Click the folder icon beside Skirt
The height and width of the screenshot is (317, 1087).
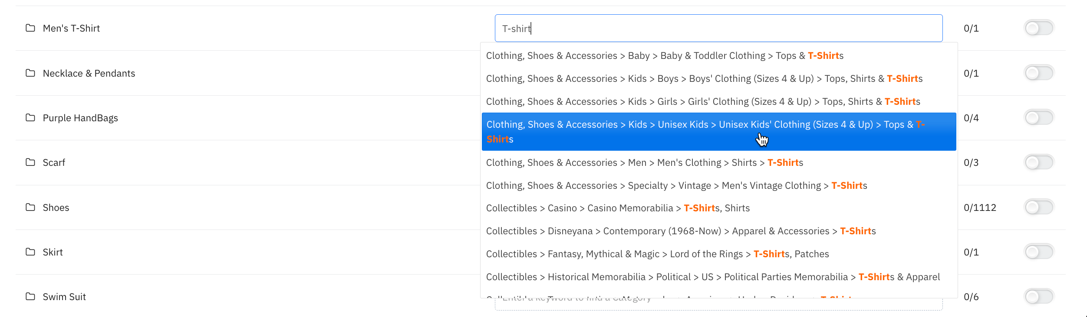pos(30,252)
